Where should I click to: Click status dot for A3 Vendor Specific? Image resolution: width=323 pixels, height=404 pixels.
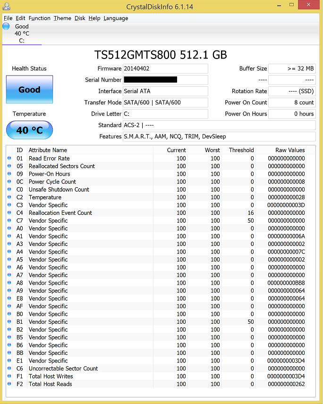click(x=9, y=244)
